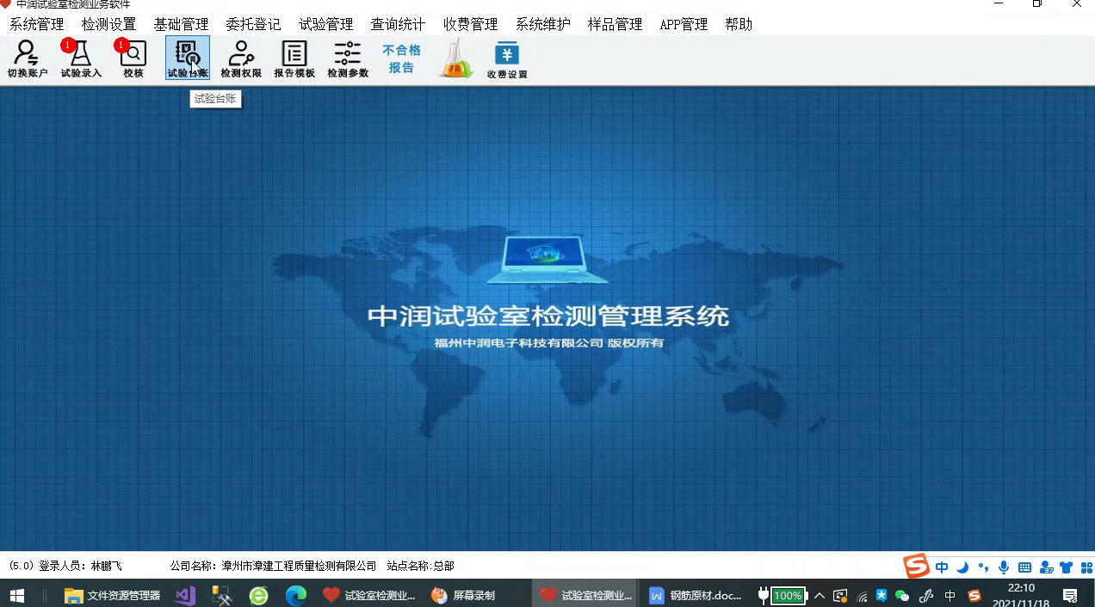
Task: Open 文件资源管理器 in the taskbar
Action: tap(114, 595)
